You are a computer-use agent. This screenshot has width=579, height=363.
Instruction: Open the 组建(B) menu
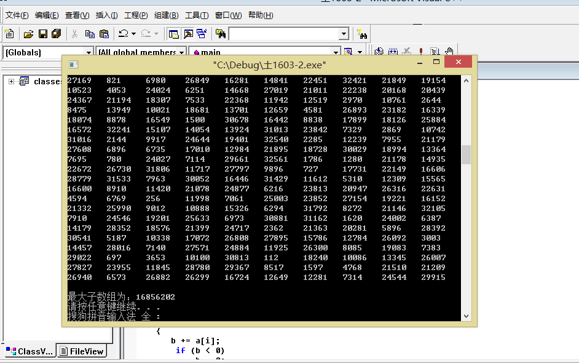pyautogui.click(x=166, y=15)
